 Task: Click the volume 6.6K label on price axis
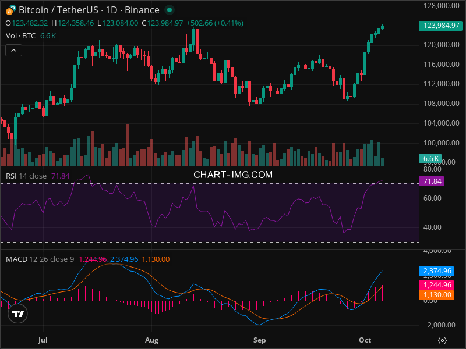click(x=431, y=159)
